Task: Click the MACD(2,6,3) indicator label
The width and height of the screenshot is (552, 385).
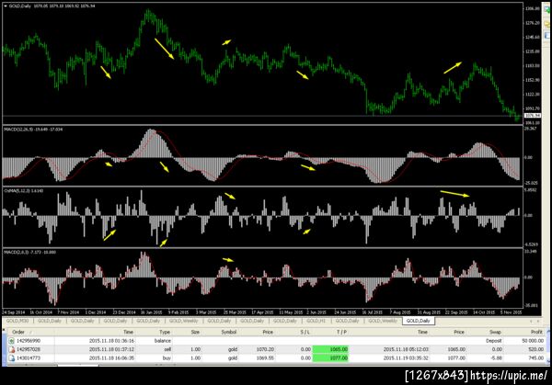Action: click(x=30, y=252)
